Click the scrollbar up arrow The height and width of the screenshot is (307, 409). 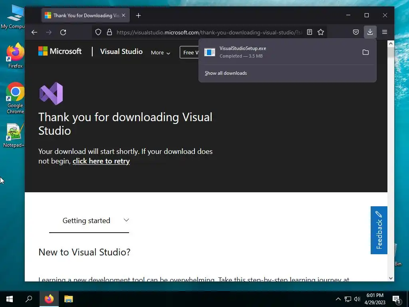[x=391, y=44]
